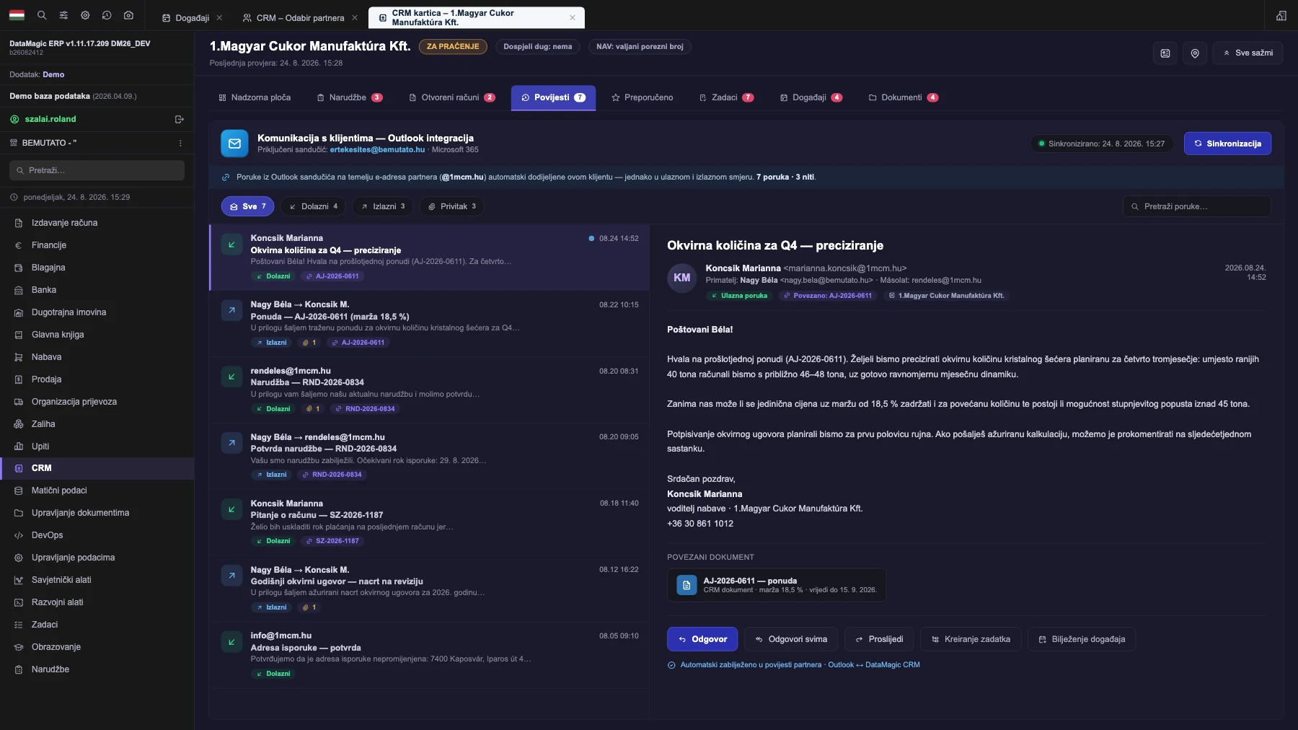The width and height of the screenshot is (1298, 730).
Task: Close the CRM – Odabir partnera tab
Action: point(355,18)
